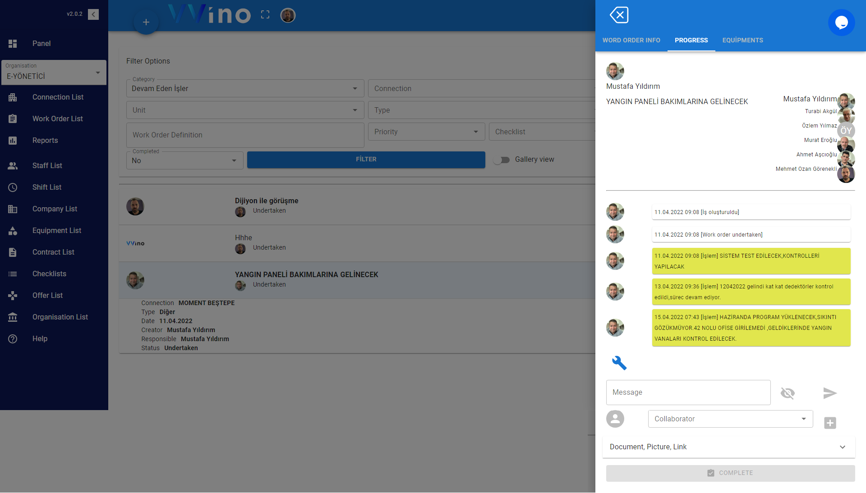Switch to the WORD ORDER INFO tab
866x493 pixels.
(x=631, y=40)
